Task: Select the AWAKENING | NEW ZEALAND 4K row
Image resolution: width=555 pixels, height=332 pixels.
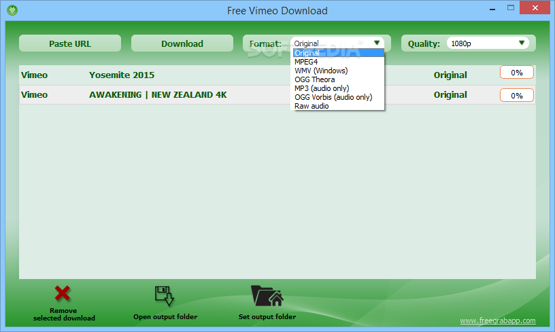Action: click(x=277, y=94)
